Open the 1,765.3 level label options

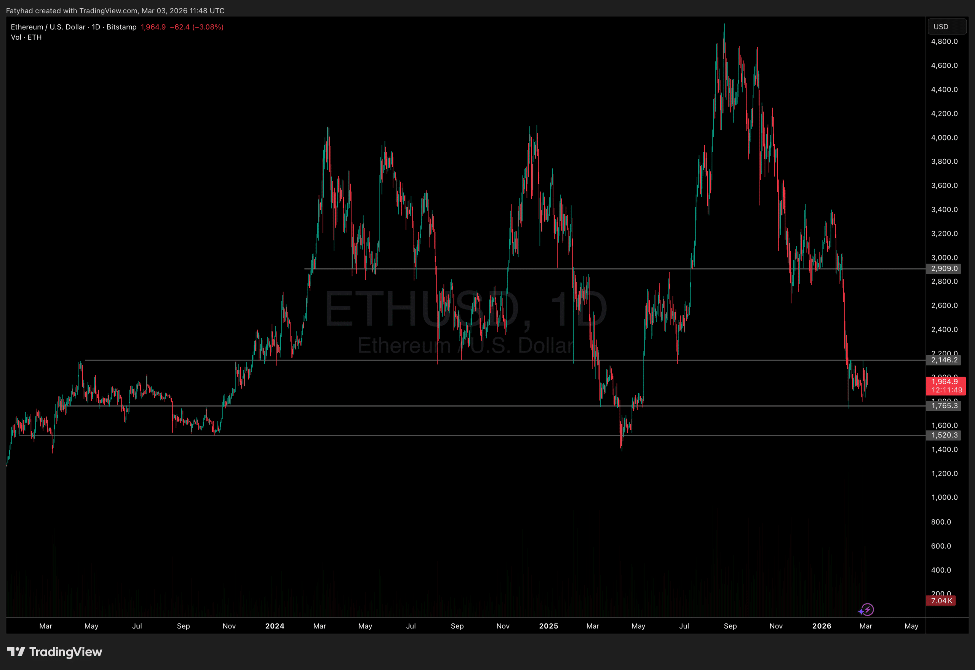[x=945, y=406]
